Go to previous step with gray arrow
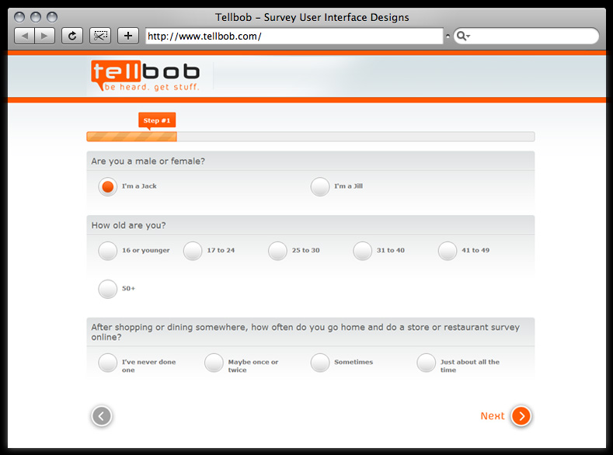This screenshot has width=613, height=455. [102, 416]
